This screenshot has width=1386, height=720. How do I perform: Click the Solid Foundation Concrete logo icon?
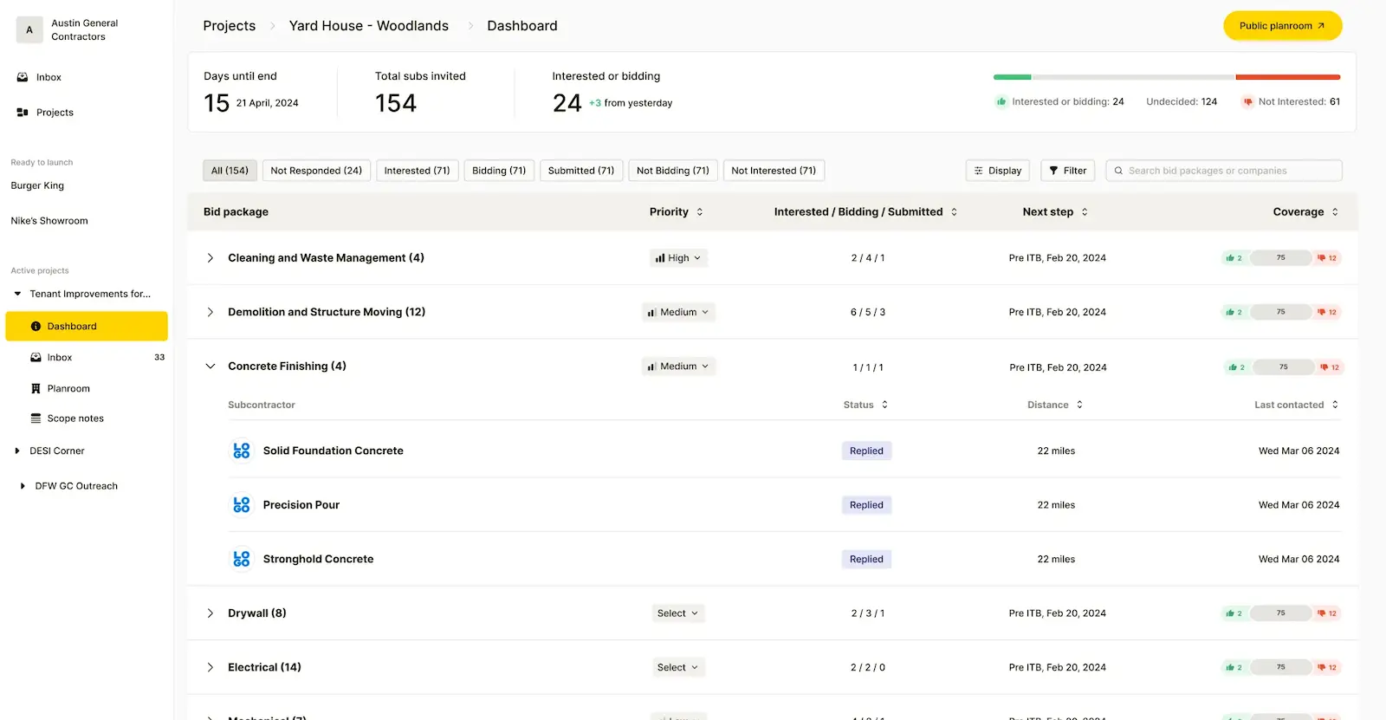[242, 451]
